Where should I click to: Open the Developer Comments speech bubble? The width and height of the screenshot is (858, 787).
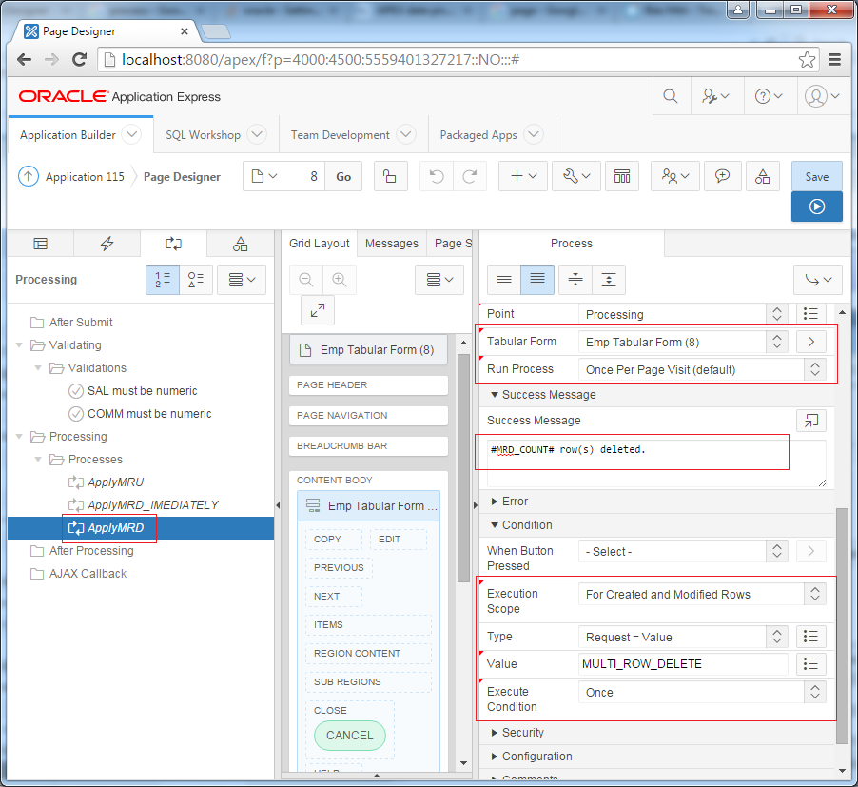pyautogui.click(x=722, y=176)
